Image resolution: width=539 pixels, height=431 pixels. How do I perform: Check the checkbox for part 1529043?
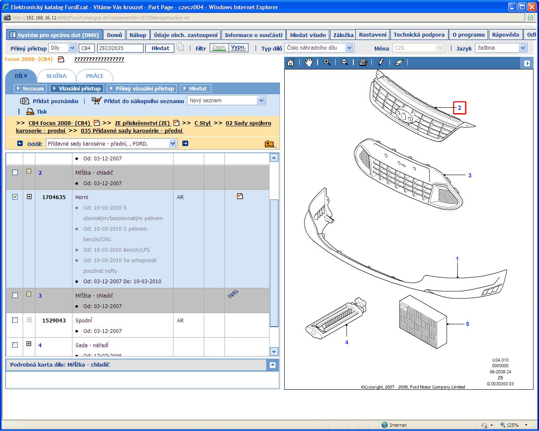(x=15, y=320)
